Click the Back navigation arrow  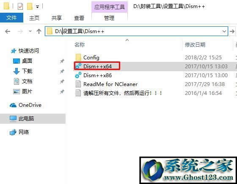click(8, 31)
